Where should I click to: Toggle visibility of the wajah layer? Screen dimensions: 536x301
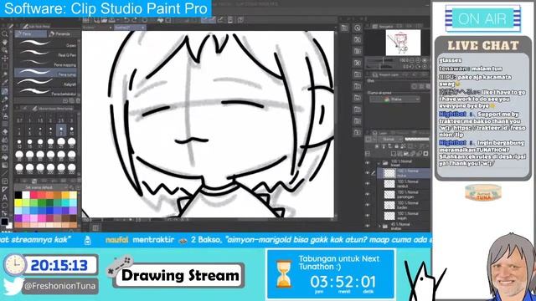[x=368, y=216]
